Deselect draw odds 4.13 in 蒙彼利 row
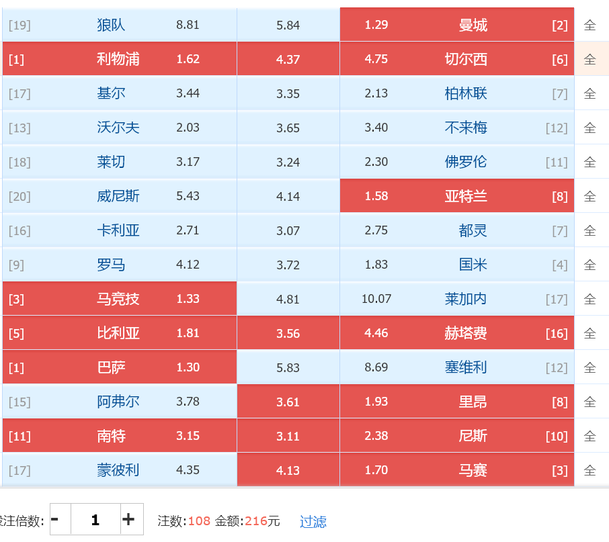Viewport: 609px width, 542px height. pos(288,470)
